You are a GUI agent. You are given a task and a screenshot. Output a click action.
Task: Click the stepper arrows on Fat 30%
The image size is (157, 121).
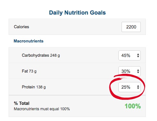pos(138,71)
